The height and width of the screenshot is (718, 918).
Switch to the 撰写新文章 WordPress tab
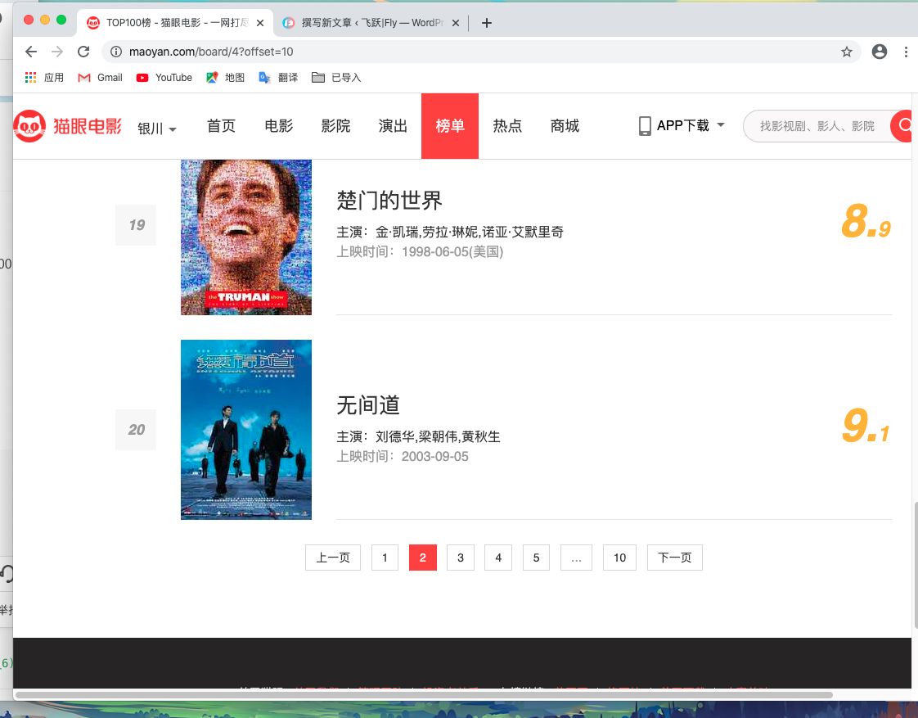tap(371, 23)
